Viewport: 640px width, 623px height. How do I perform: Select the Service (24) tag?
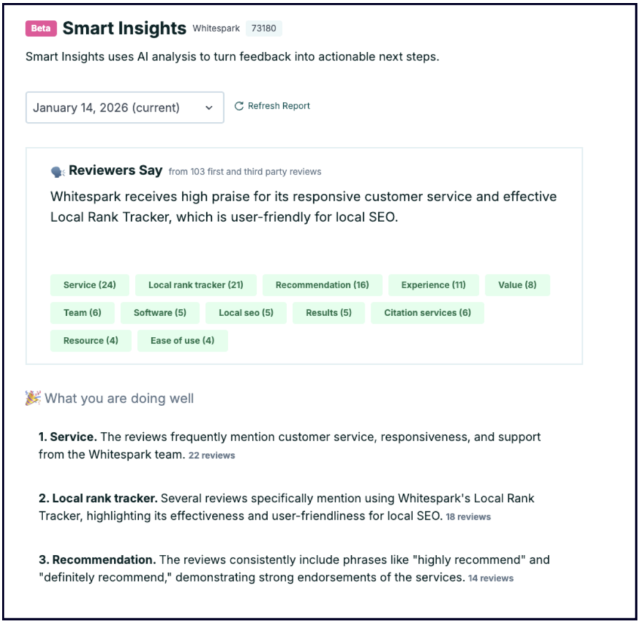(x=89, y=285)
